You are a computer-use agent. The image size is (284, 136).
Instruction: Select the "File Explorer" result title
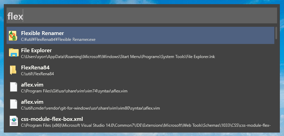[x=36, y=50]
